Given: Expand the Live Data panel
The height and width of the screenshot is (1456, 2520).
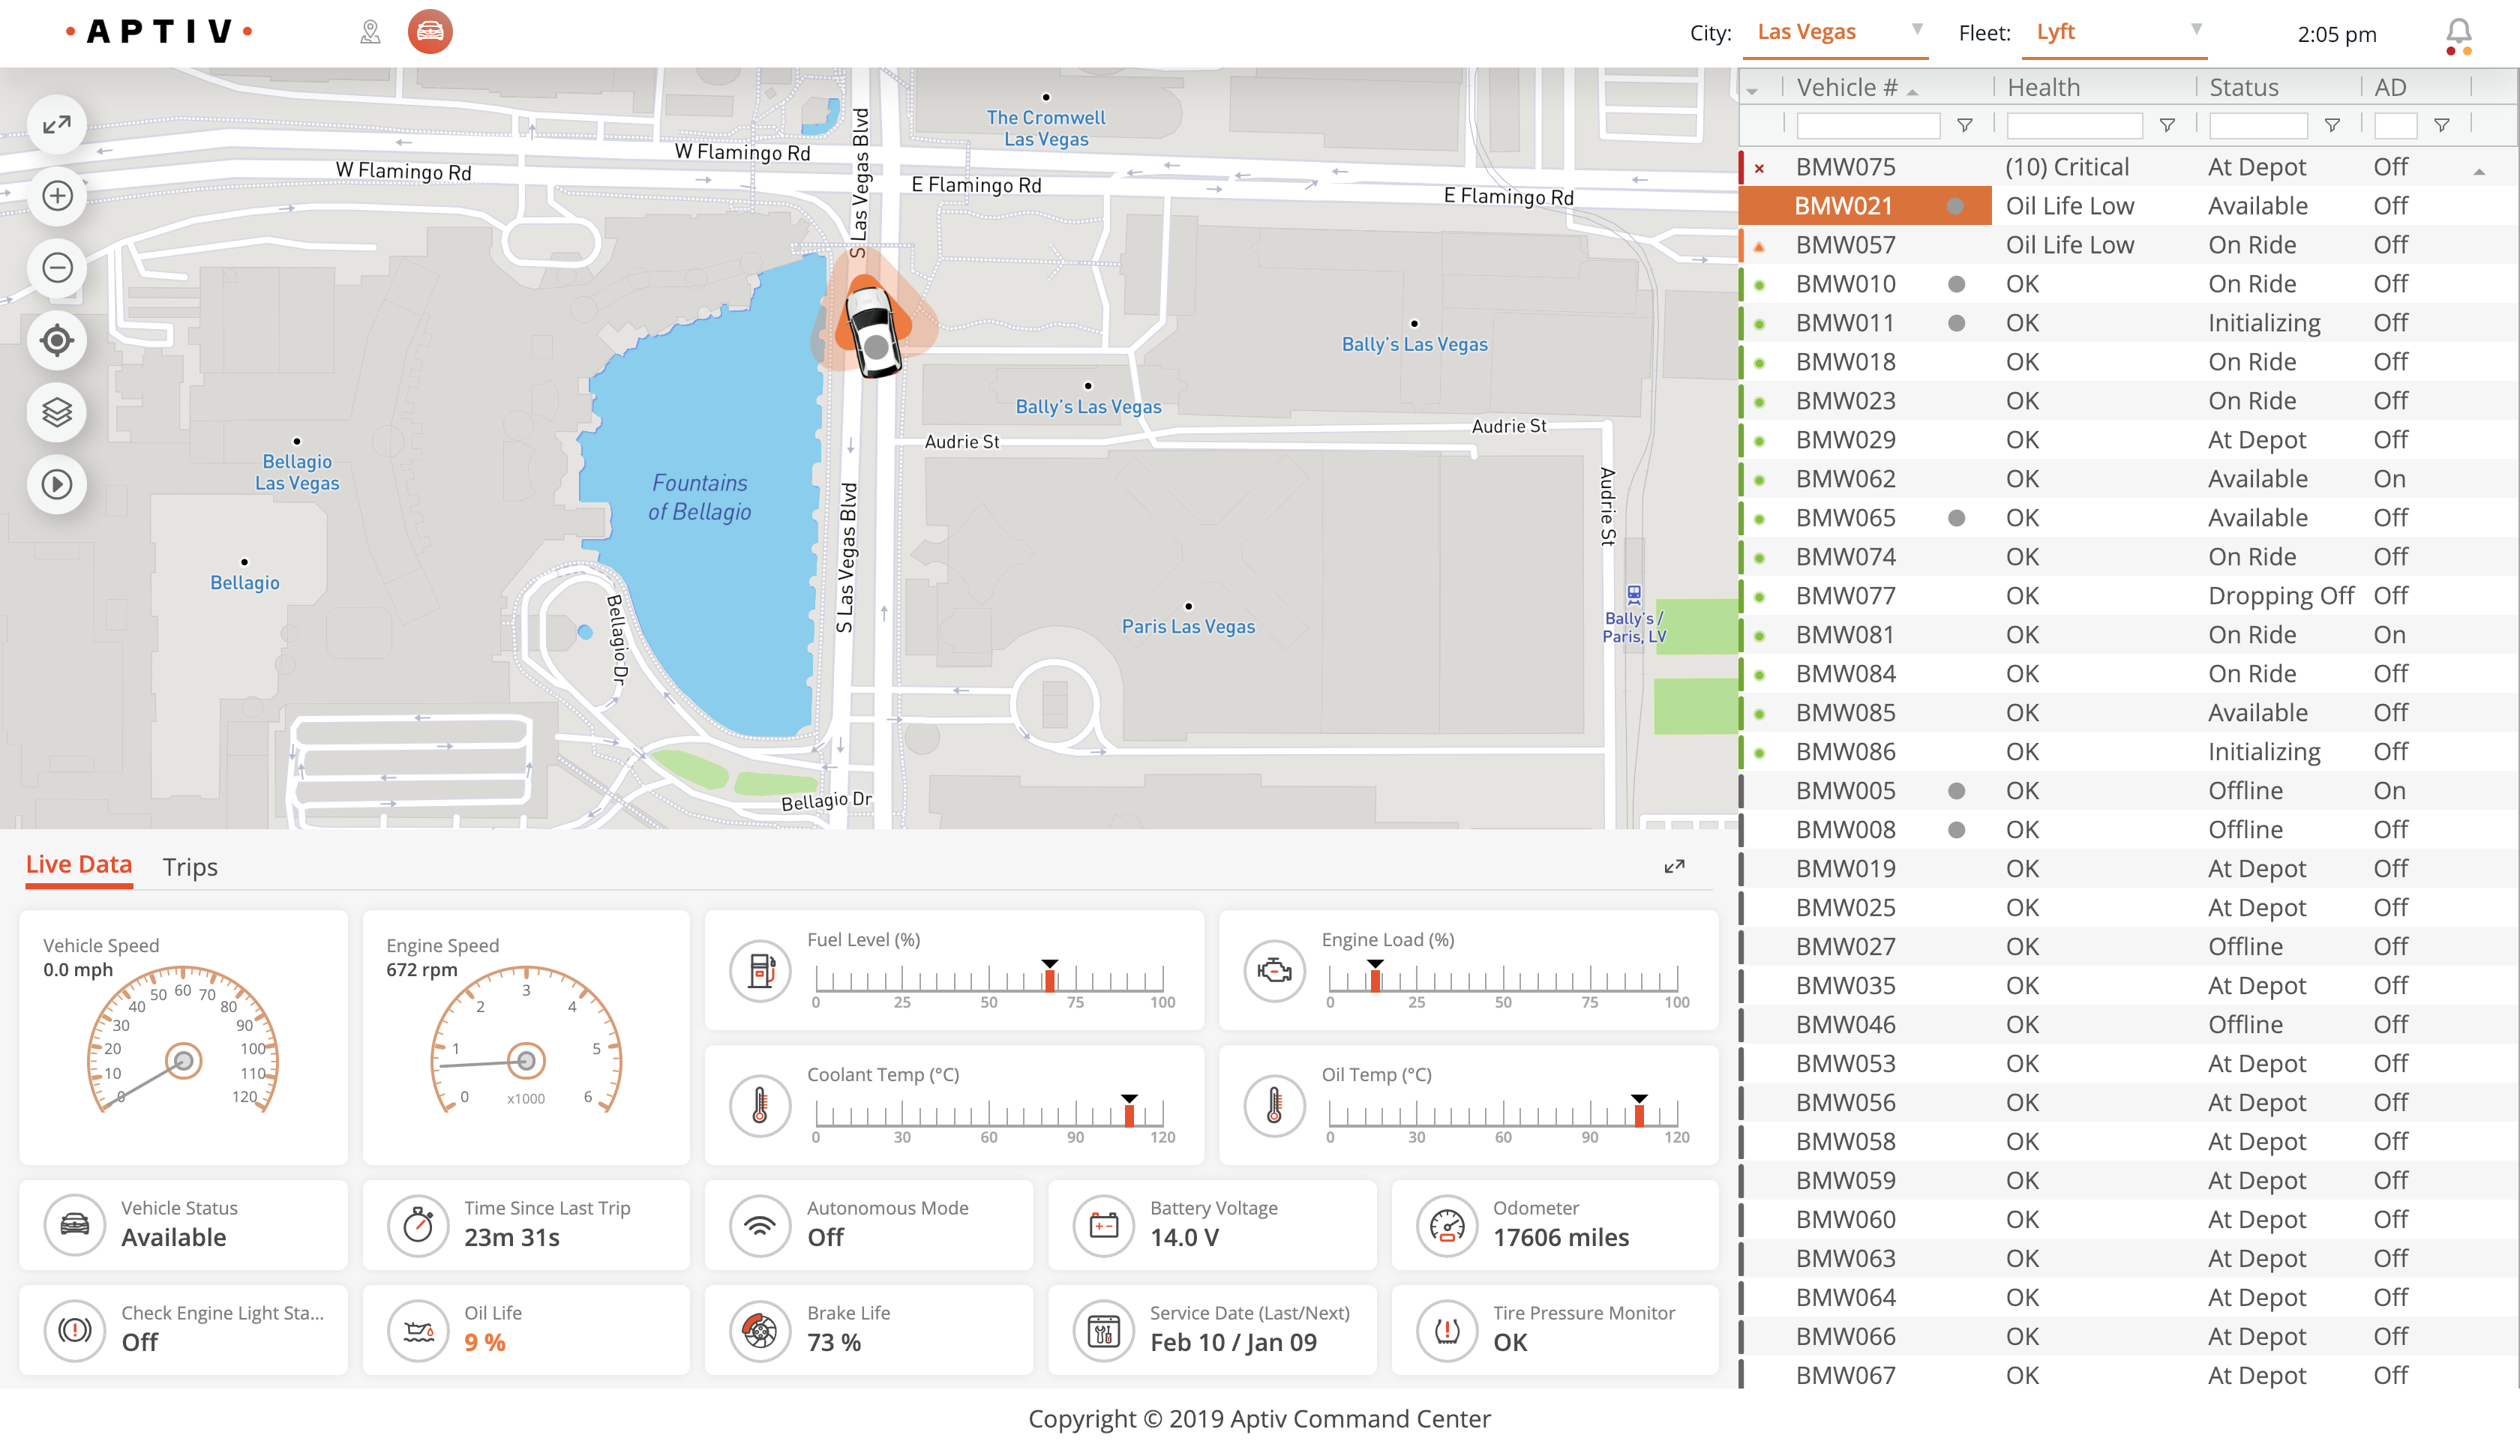Looking at the screenshot, I should coord(1674,866).
